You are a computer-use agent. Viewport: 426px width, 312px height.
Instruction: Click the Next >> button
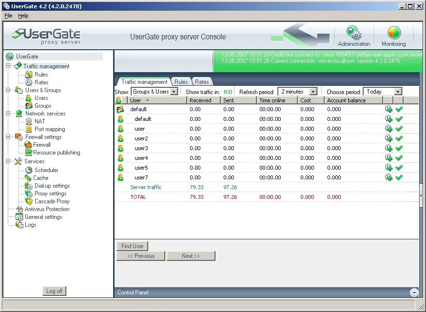(x=191, y=256)
